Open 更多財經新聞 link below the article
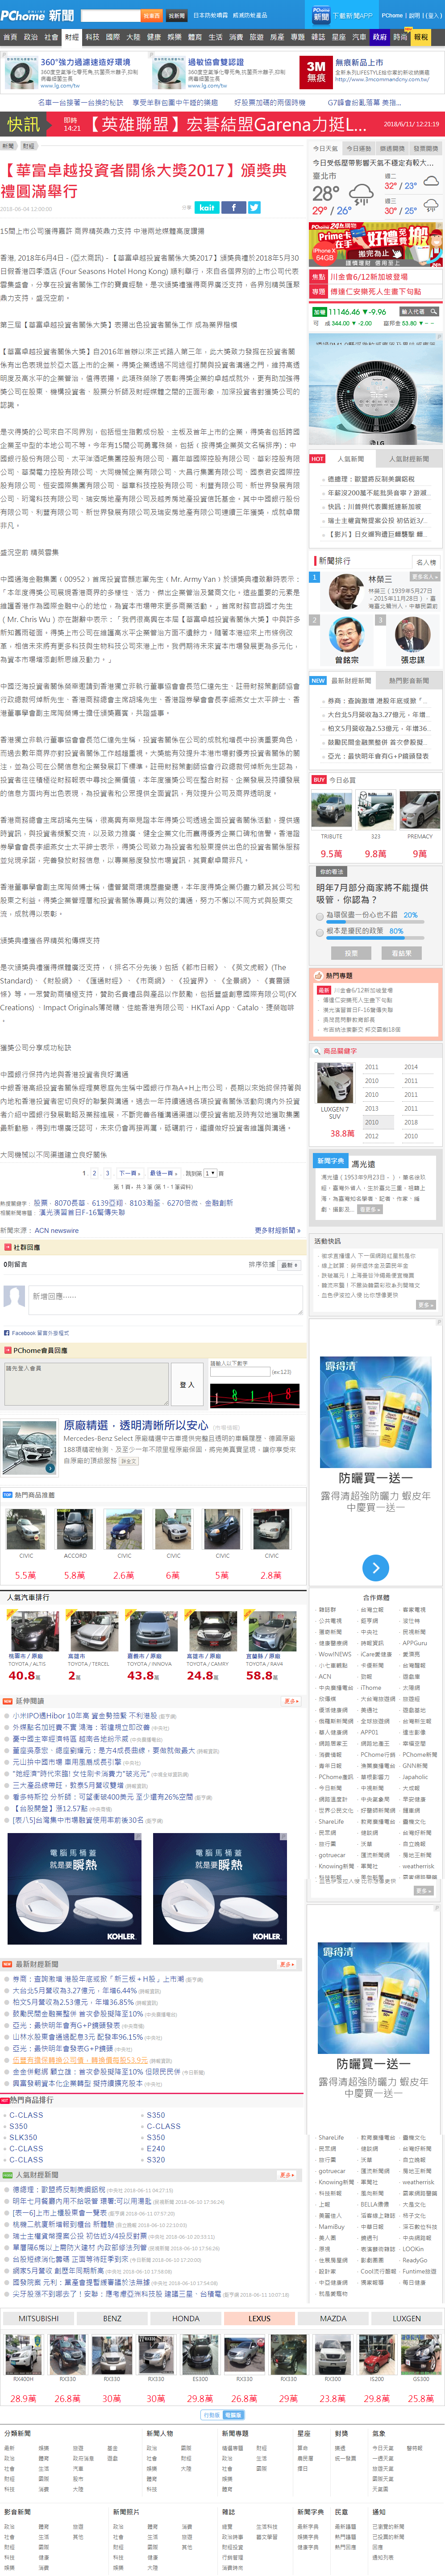This screenshot has height=2576, width=445. point(277,1230)
